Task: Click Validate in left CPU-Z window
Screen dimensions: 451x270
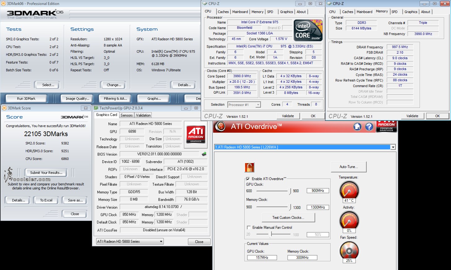Action: pyautogui.click(x=288, y=116)
